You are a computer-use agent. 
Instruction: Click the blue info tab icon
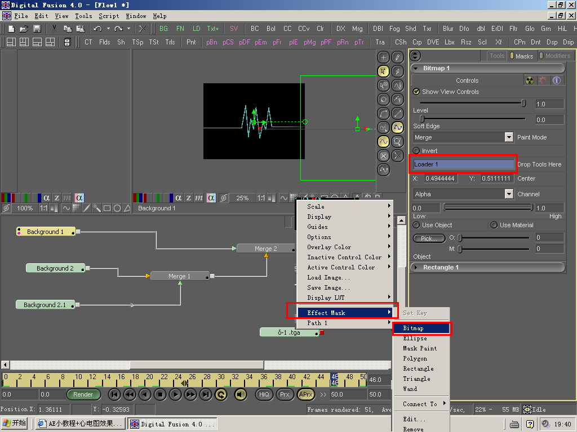[556, 80]
